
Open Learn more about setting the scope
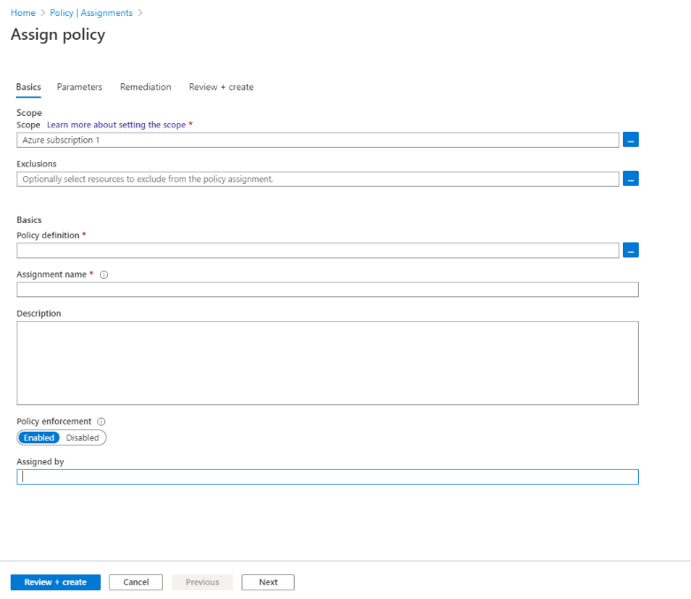click(x=116, y=125)
